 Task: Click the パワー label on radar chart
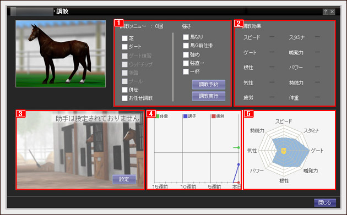pos(257,170)
